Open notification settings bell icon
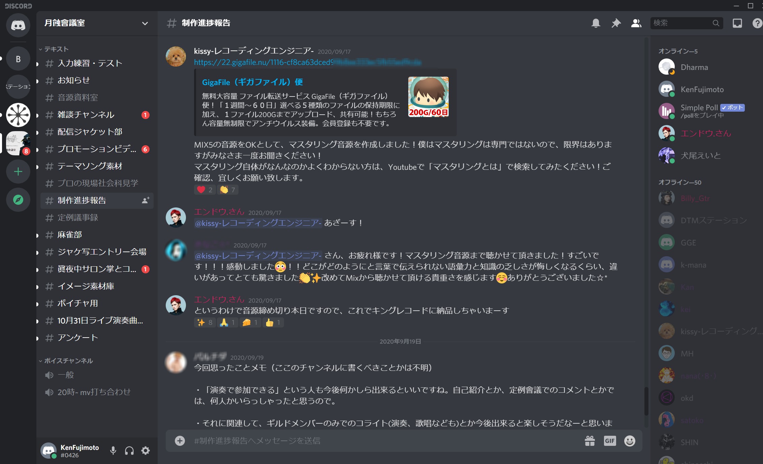763x464 pixels. [x=596, y=23]
